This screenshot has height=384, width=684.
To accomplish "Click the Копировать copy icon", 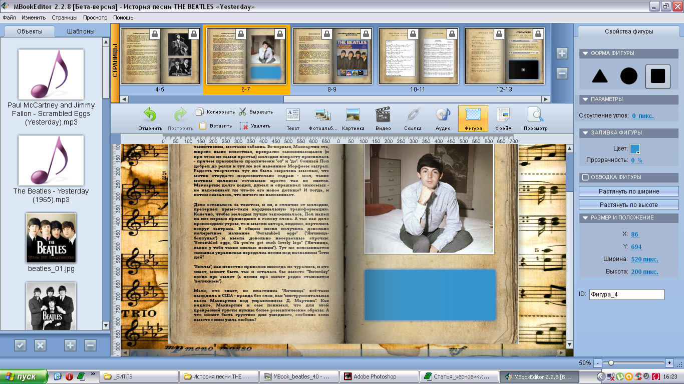I will click(x=200, y=112).
